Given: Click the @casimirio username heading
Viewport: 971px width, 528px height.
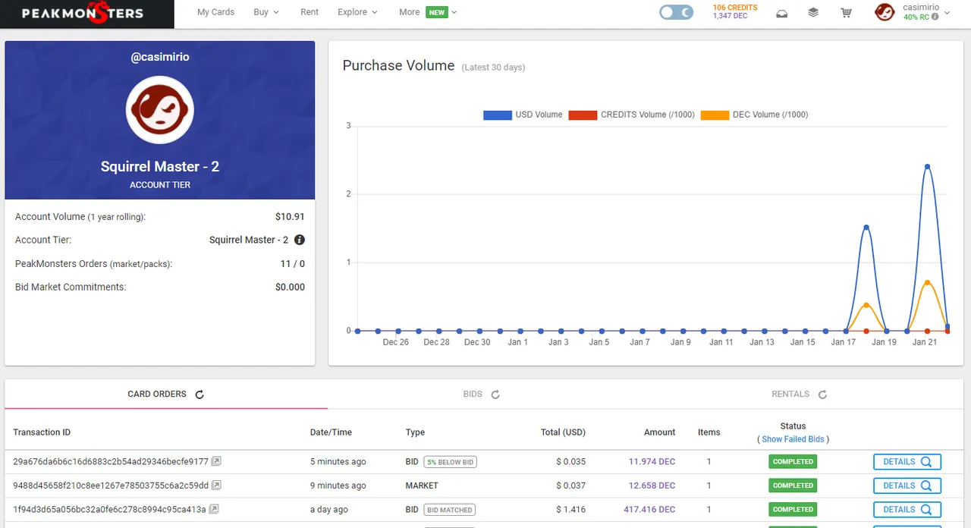Looking at the screenshot, I should pyautogui.click(x=160, y=57).
